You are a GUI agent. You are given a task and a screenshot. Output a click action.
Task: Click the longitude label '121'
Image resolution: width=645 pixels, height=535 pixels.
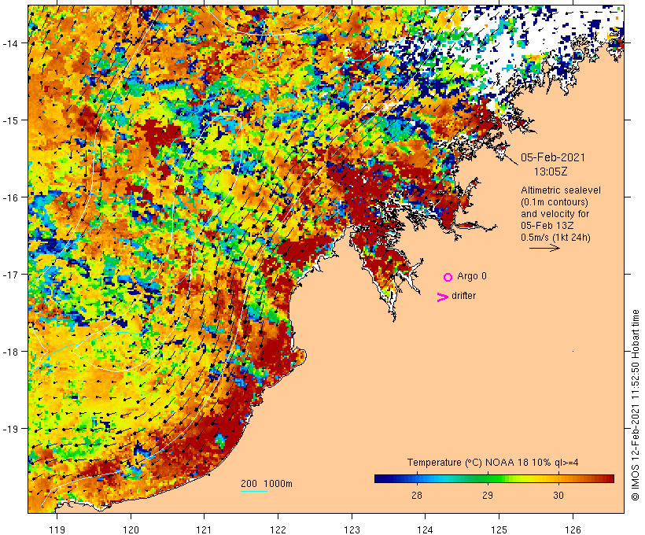click(205, 529)
